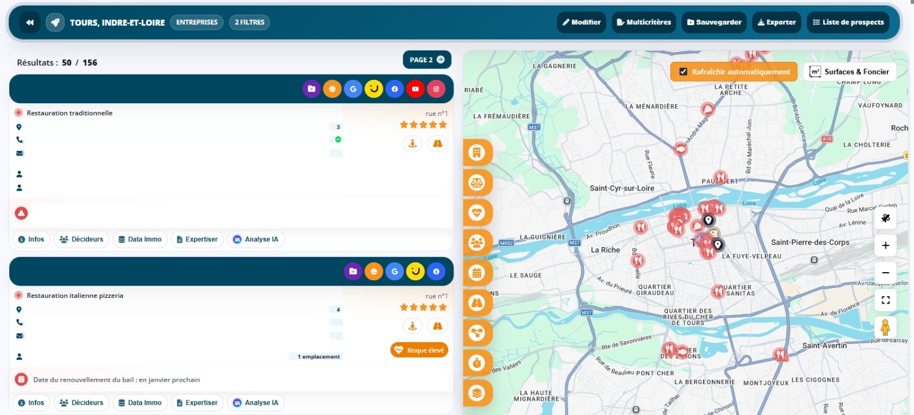Open Liste de prospects menu
Image resolution: width=914 pixels, height=415 pixels.
(848, 23)
